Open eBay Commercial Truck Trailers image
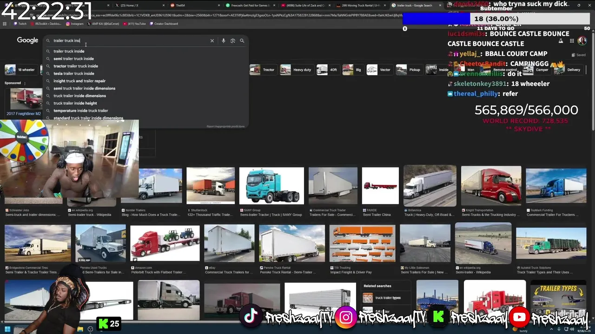The width and height of the screenshot is (595, 334). [x=229, y=243]
